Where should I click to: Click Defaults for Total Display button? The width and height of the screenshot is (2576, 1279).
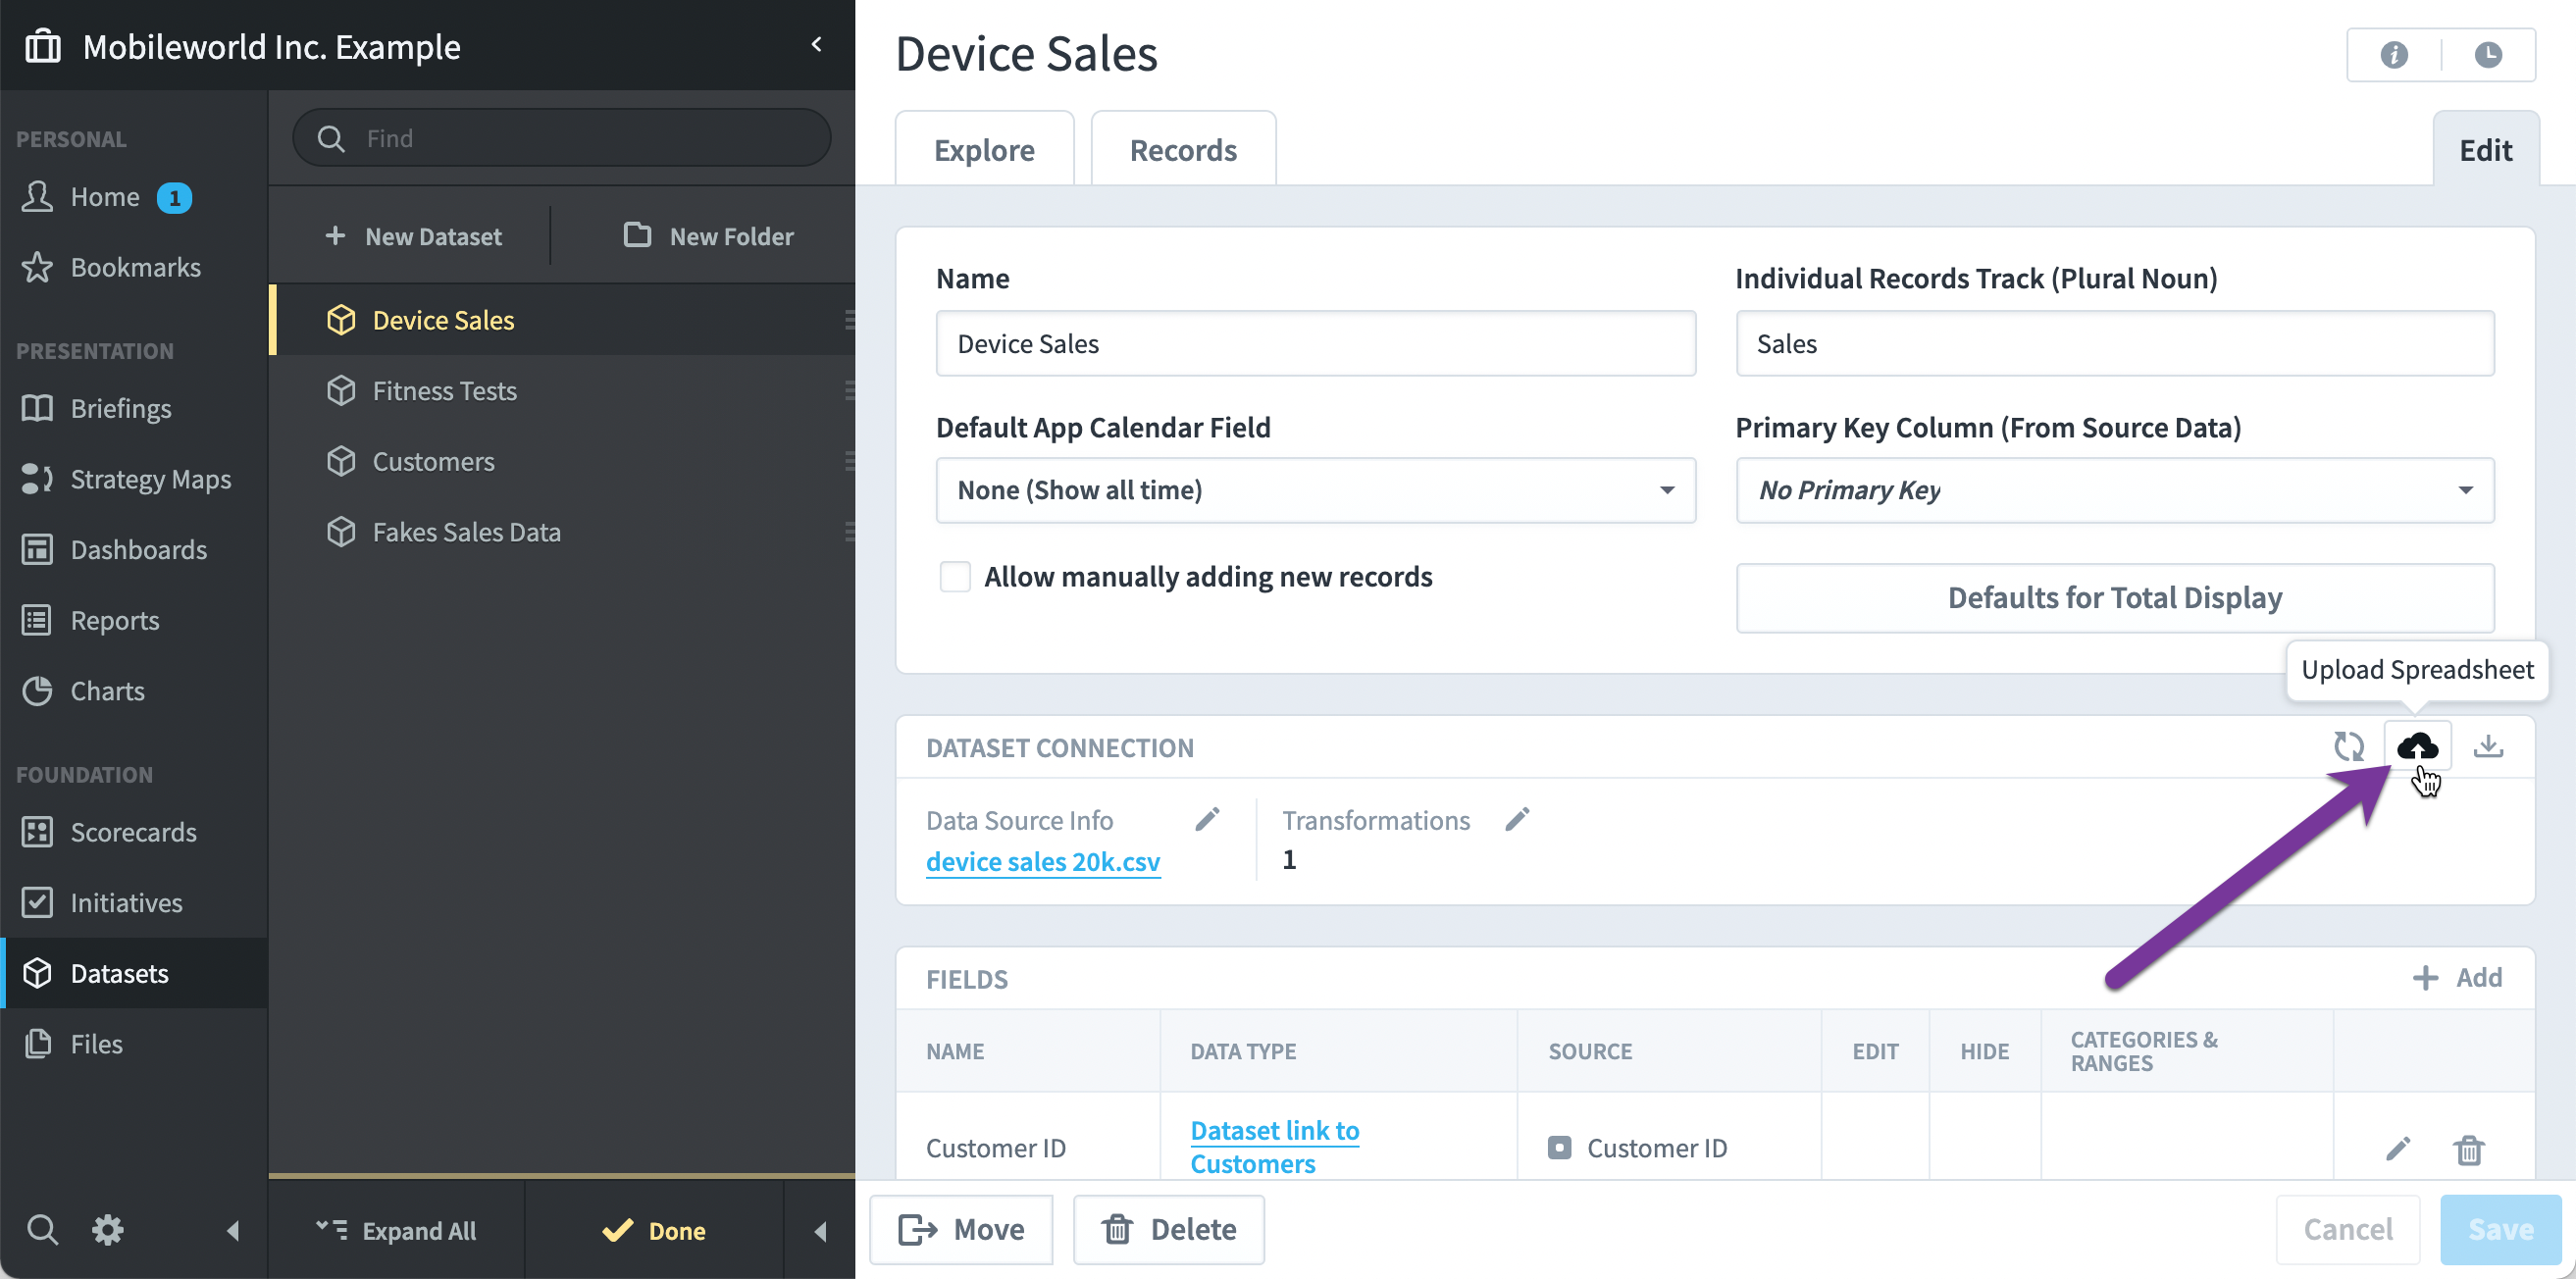click(x=2114, y=598)
